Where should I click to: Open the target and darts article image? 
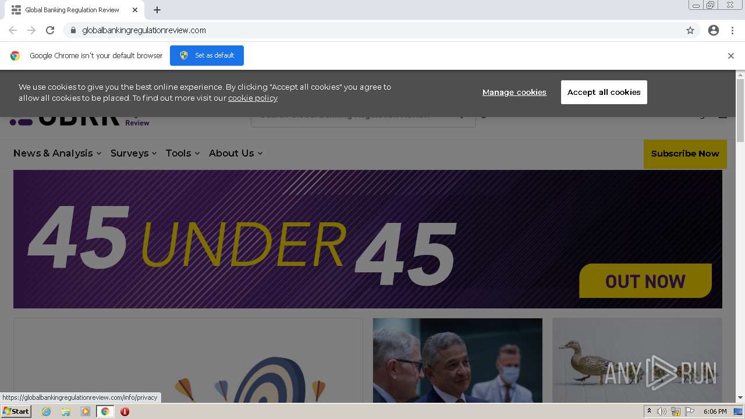point(188,360)
